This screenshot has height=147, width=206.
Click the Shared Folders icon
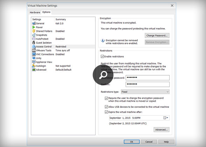pos(34,31)
